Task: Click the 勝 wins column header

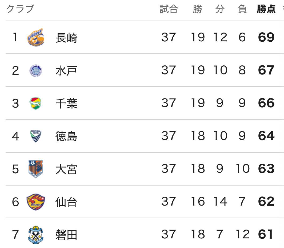Action: tap(198, 9)
